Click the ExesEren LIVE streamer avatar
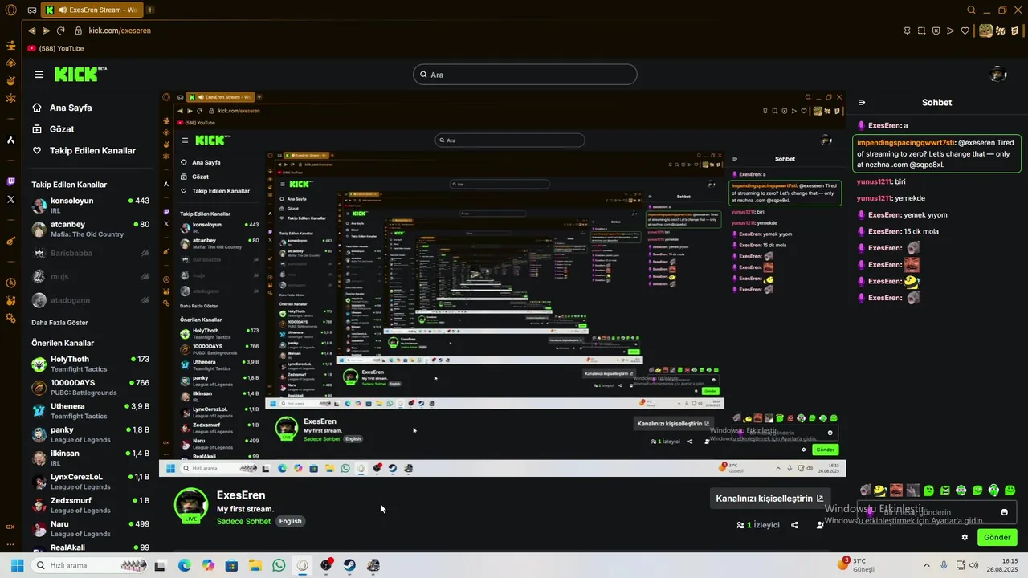 191,506
